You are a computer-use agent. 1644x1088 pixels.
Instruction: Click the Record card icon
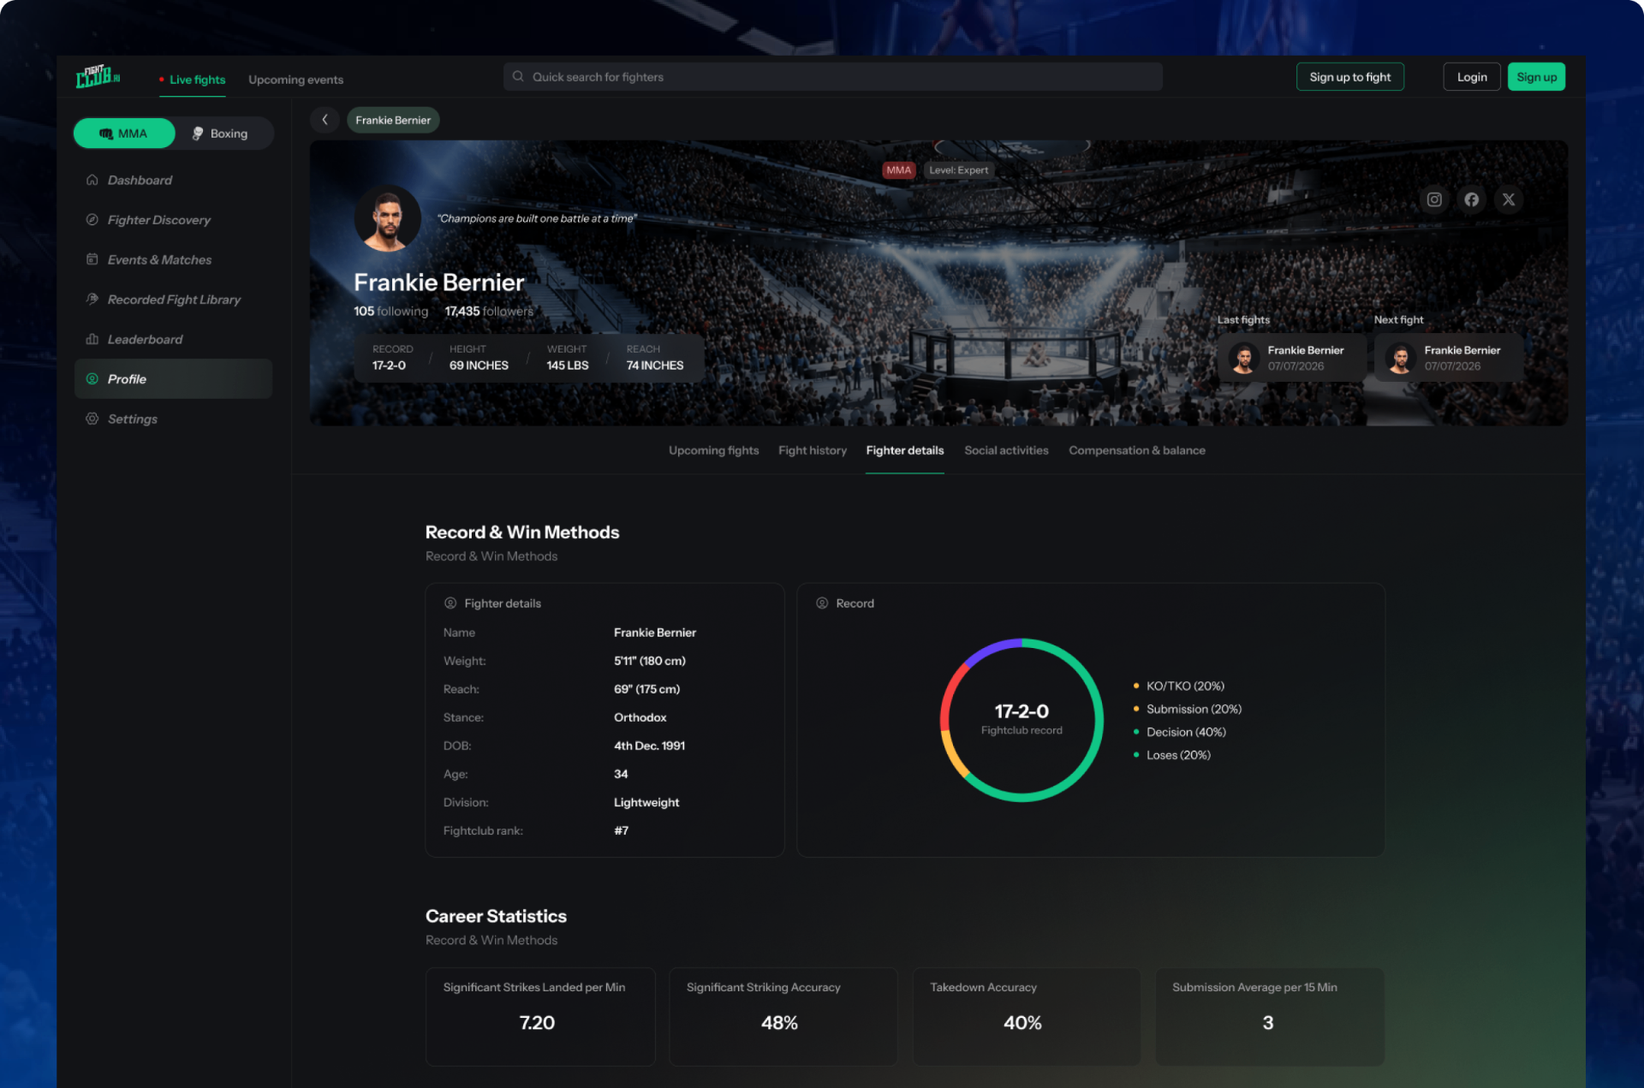pos(822,603)
